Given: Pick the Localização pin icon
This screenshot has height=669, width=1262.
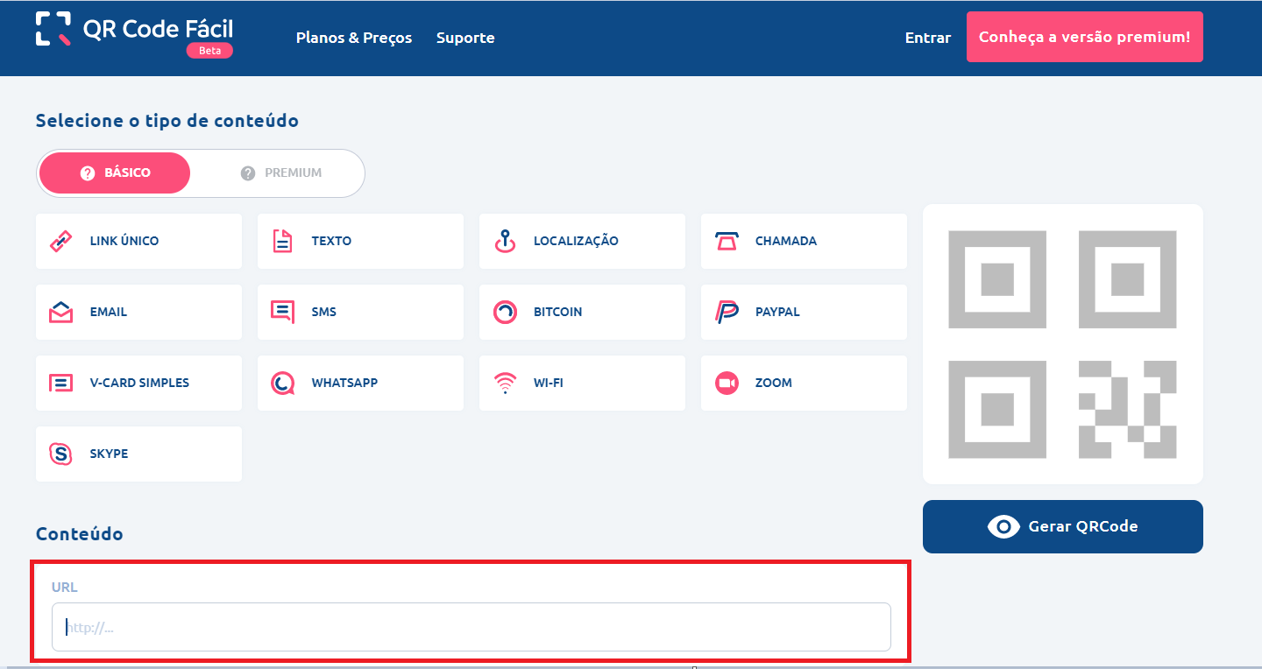Looking at the screenshot, I should pos(504,242).
